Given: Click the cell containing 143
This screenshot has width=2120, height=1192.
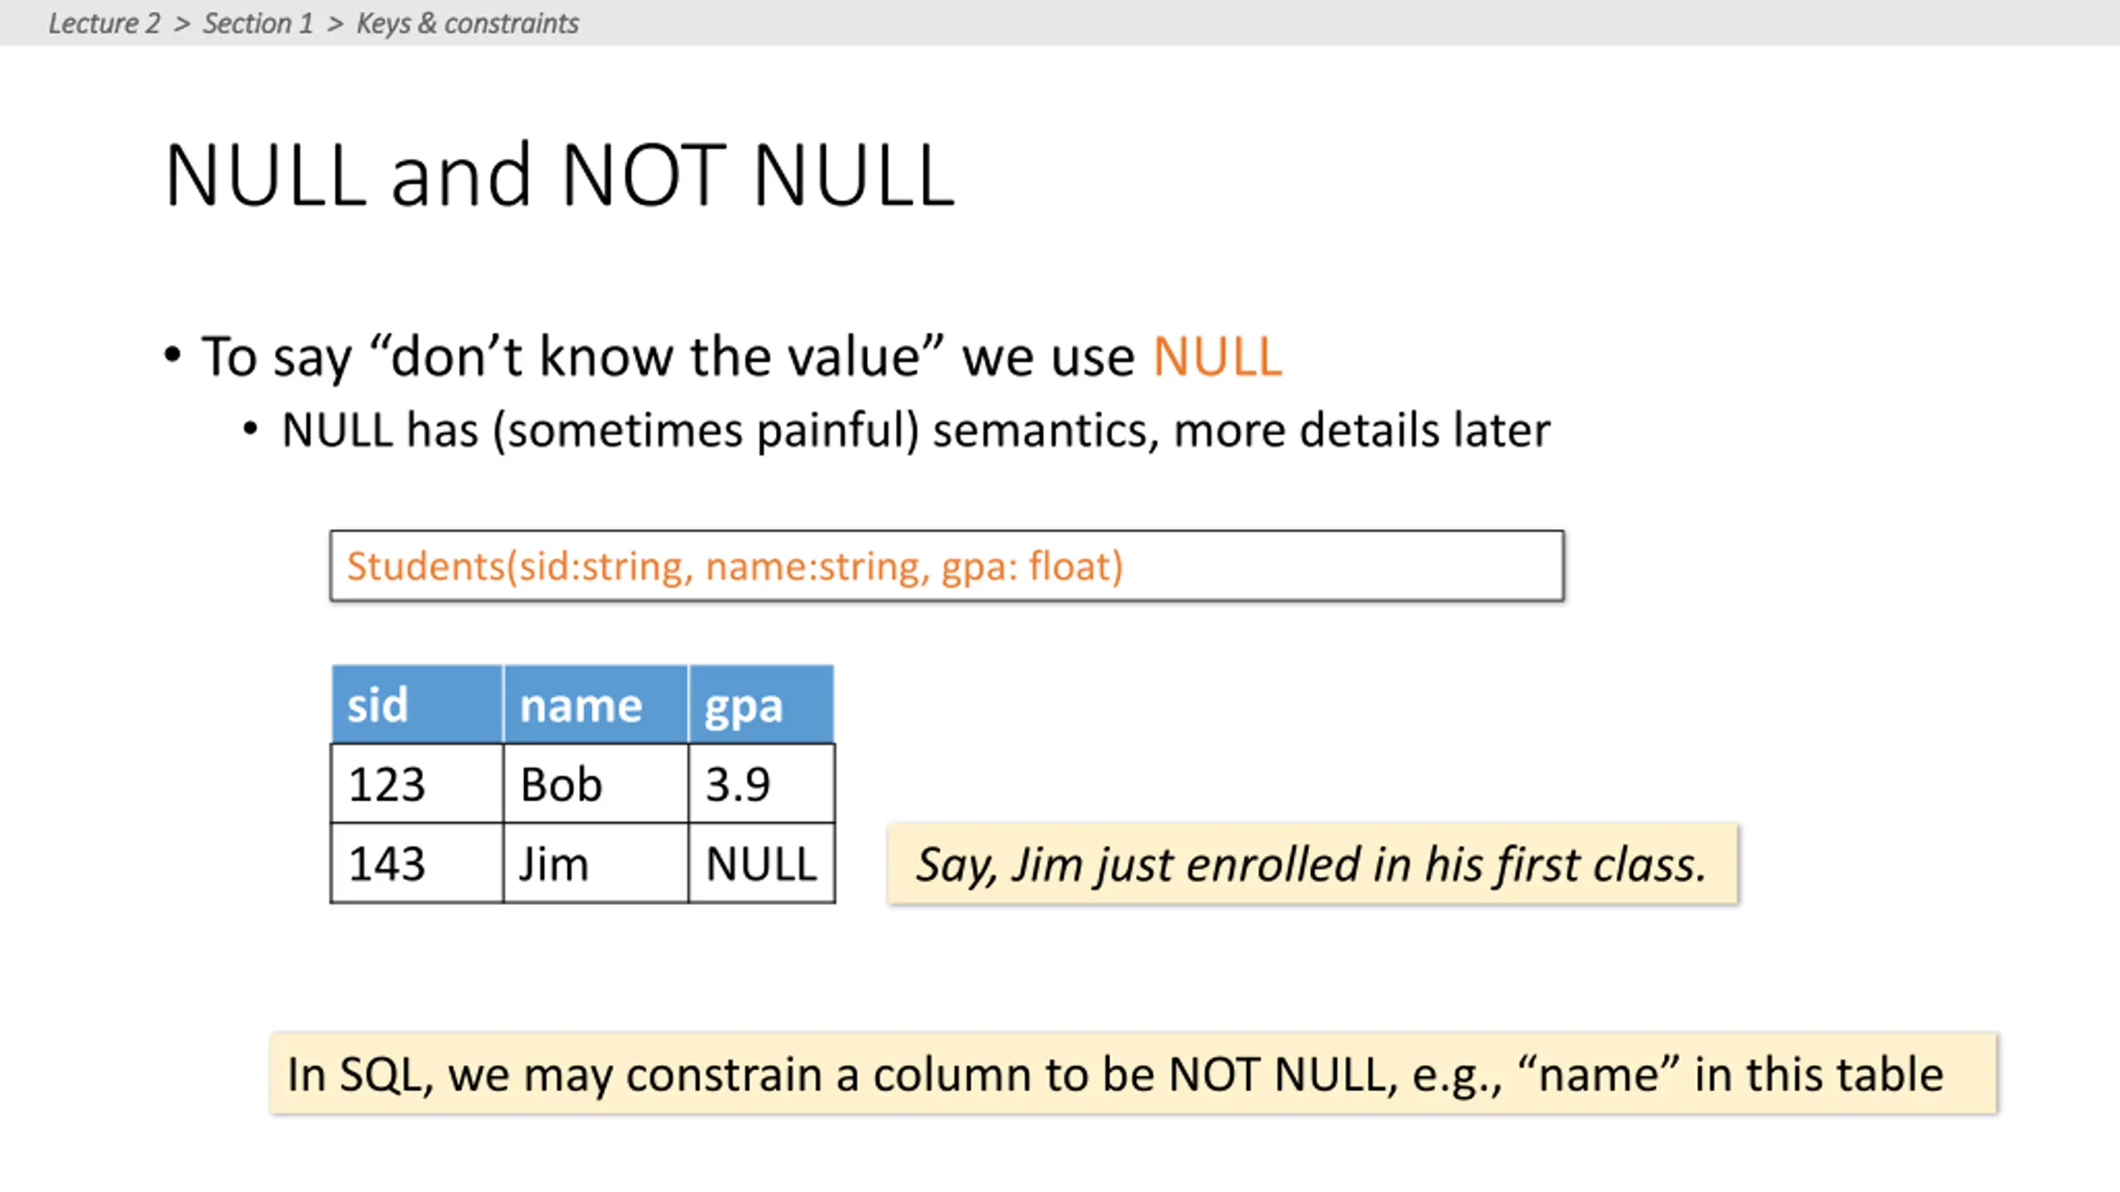Looking at the screenshot, I should (x=417, y=863).
